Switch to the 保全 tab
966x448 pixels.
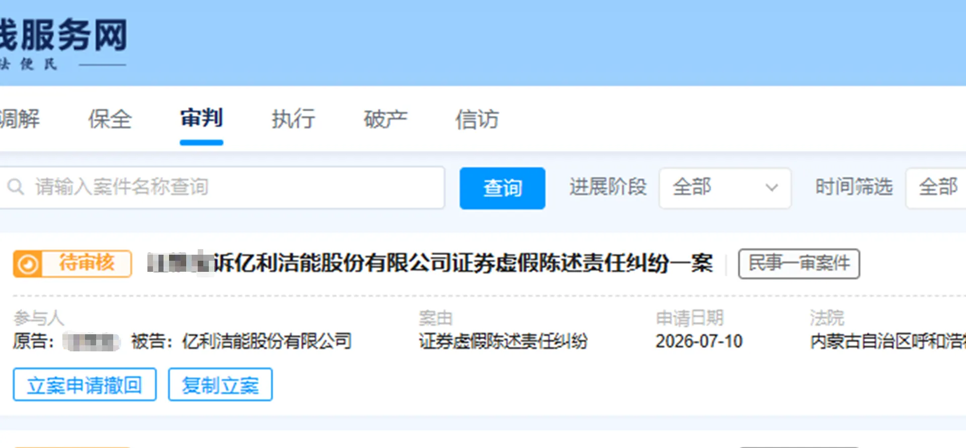point(110,119)
